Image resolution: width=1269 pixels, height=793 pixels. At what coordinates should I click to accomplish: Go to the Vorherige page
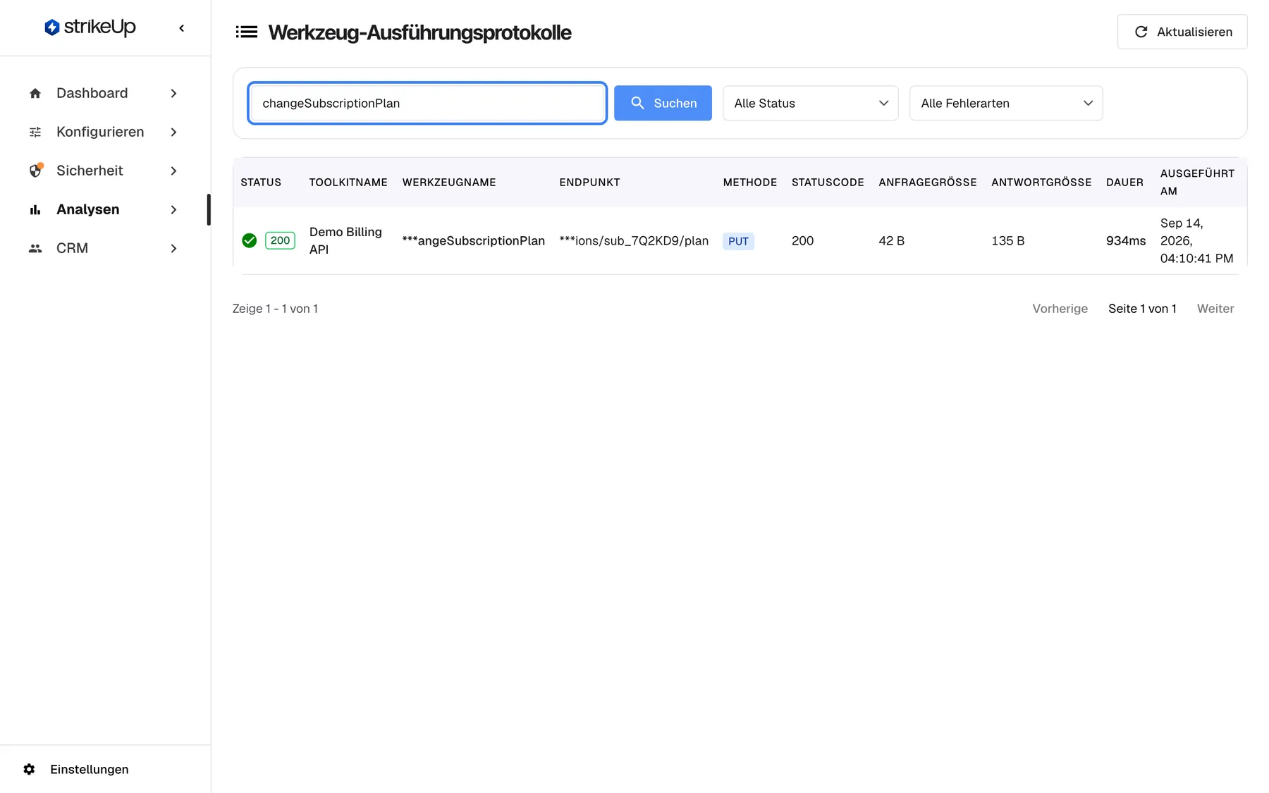(1060, 309)
